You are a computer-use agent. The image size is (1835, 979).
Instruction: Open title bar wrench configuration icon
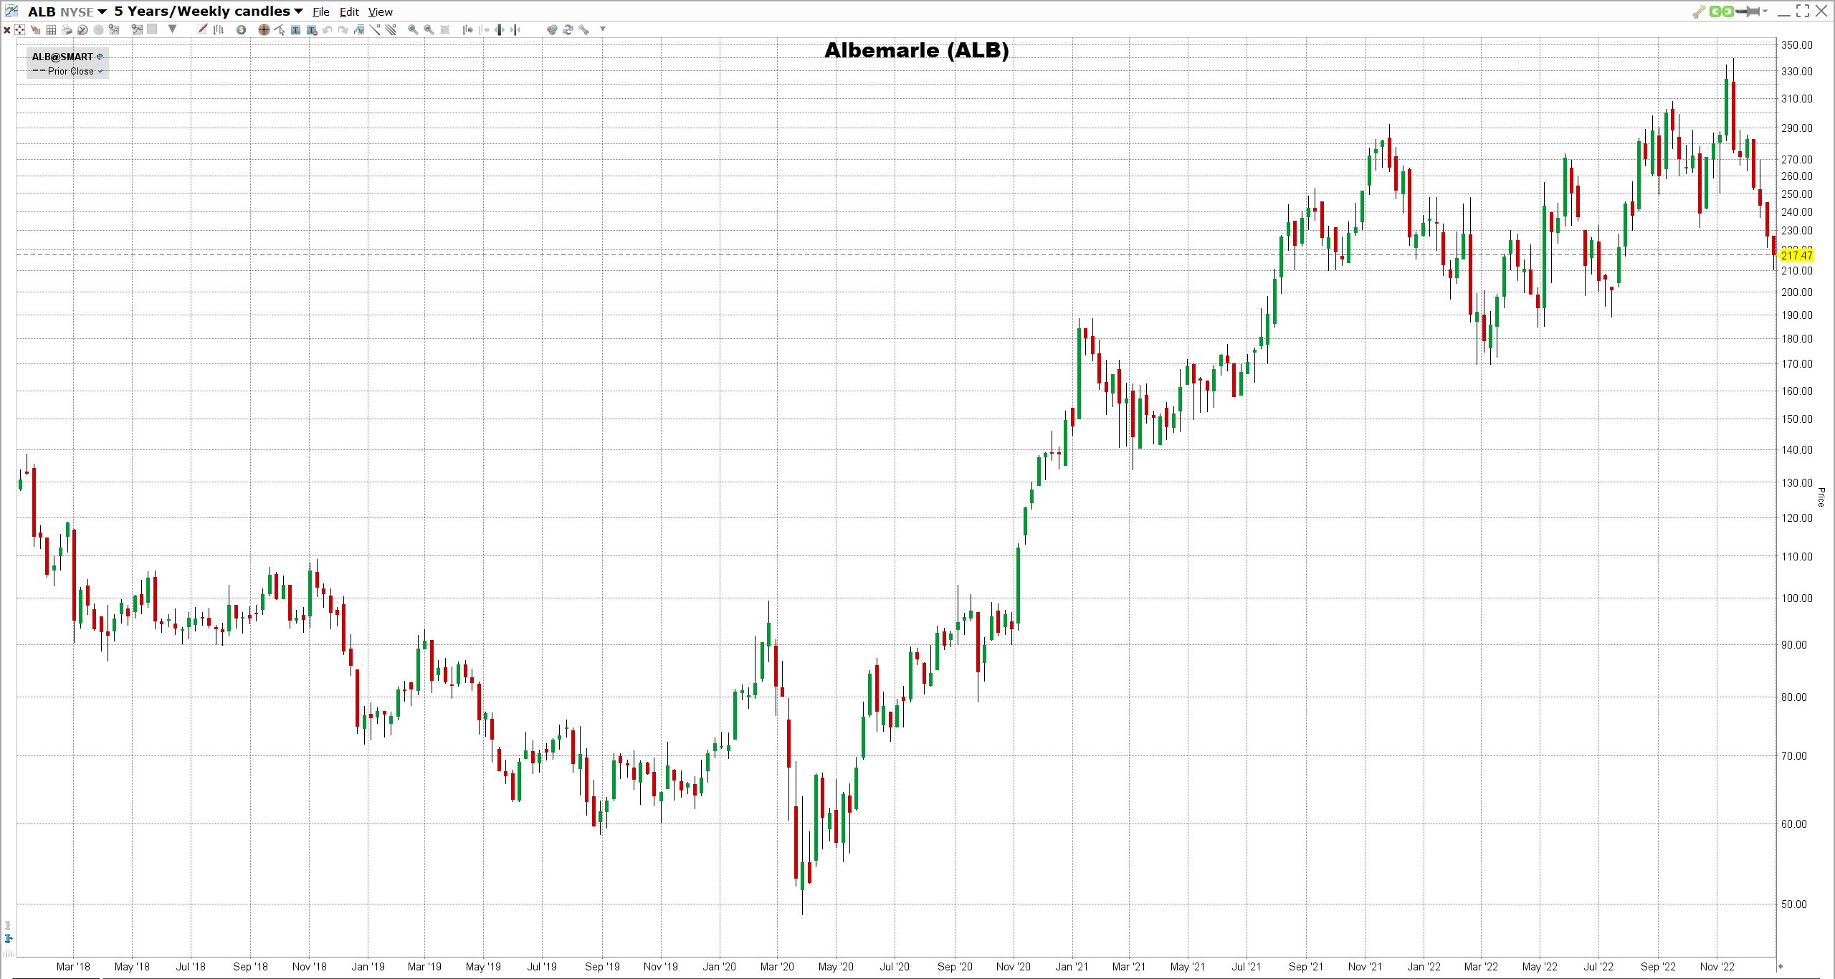click(x=1699, y=11)
